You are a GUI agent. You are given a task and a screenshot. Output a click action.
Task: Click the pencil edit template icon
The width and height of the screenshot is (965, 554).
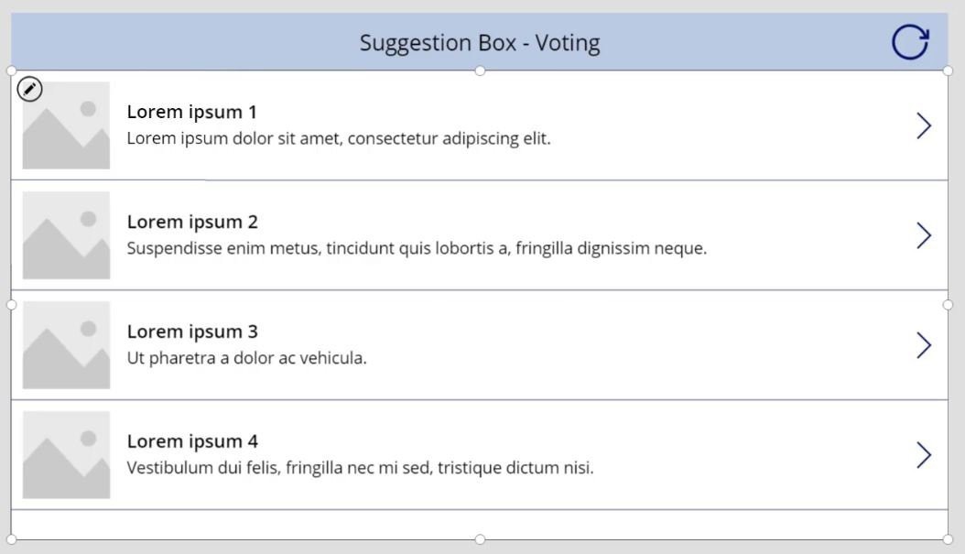coord(29,89)
